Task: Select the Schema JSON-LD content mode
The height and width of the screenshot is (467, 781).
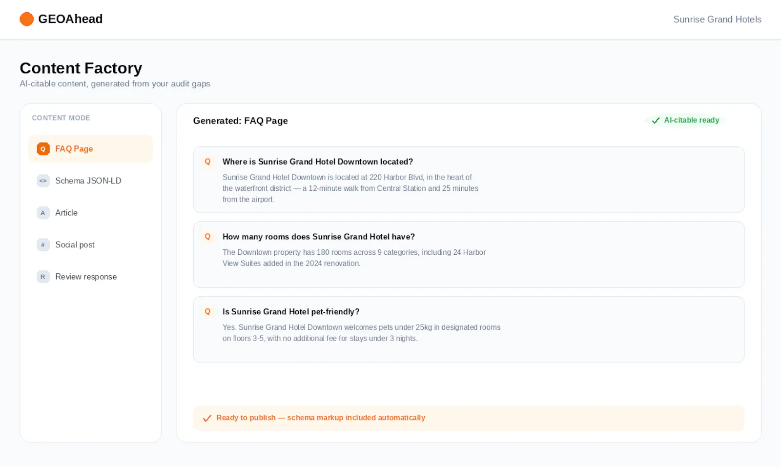Action: pyautogui.click(x=91, y=181)
